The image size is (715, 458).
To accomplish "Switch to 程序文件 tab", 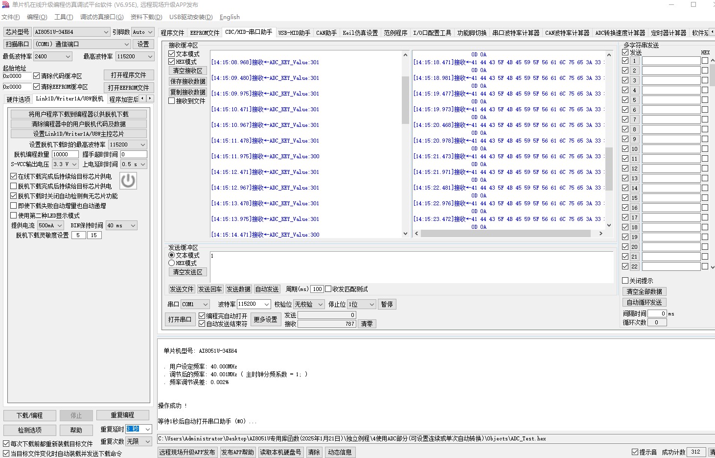I will click(173, 33).
